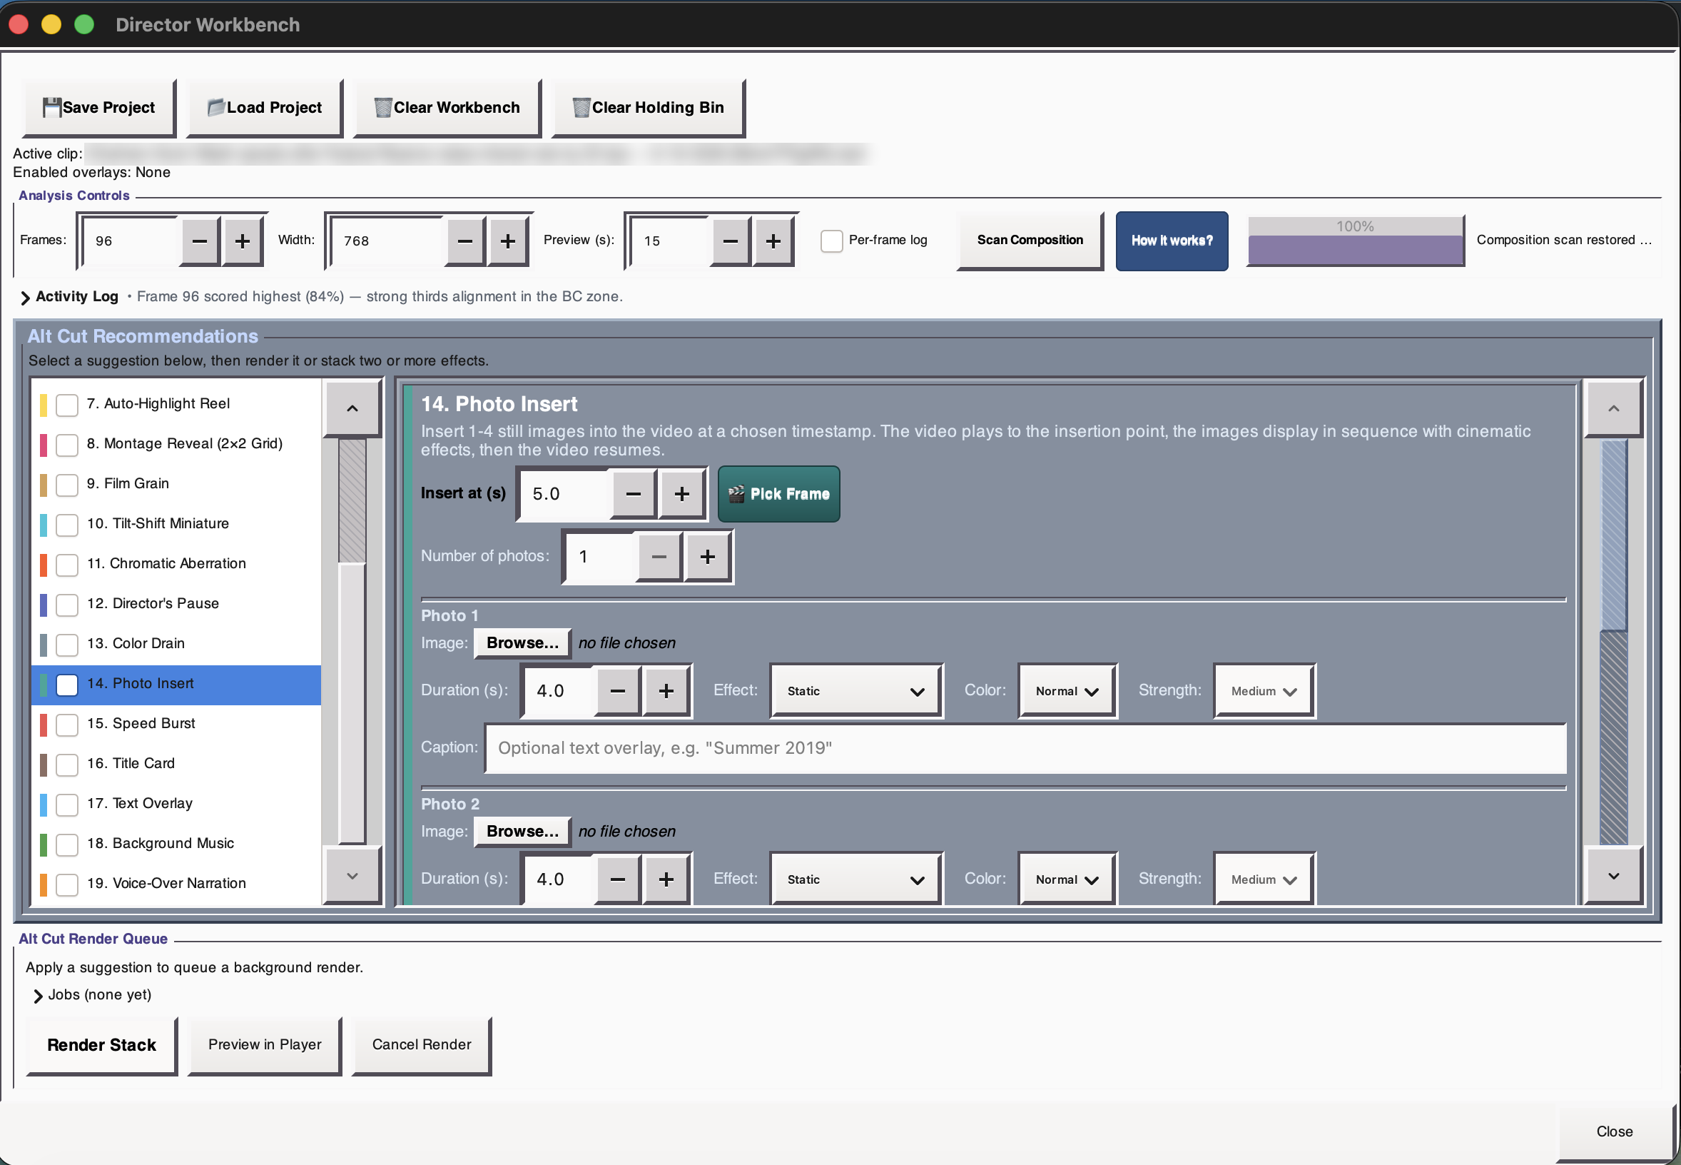1681x1165 pixels.
Task: Check the Background Music checkbox
Action: [67, 844]
